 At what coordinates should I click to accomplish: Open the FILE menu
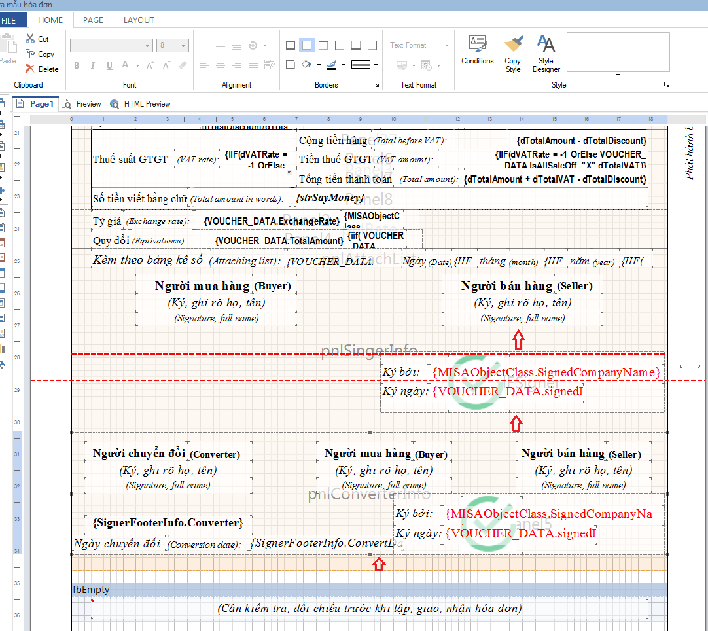coord(9,20)
